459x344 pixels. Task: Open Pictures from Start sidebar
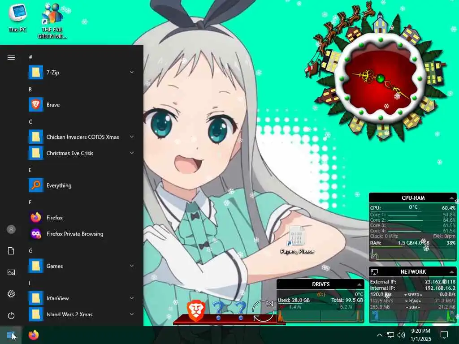tap(11, 272)
